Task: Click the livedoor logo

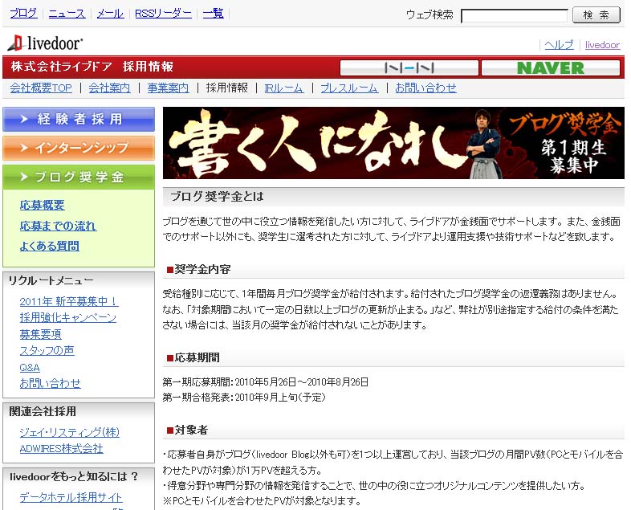Action: pyautogui.click(x=45, y=43)
